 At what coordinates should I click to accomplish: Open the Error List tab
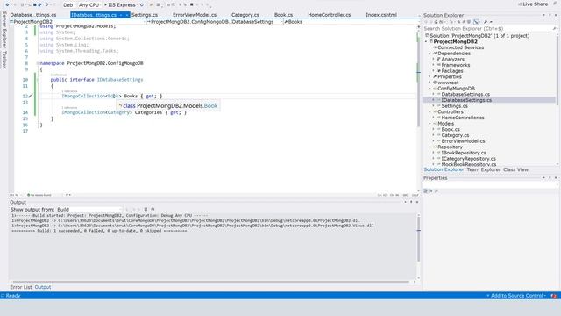[21, 287]
